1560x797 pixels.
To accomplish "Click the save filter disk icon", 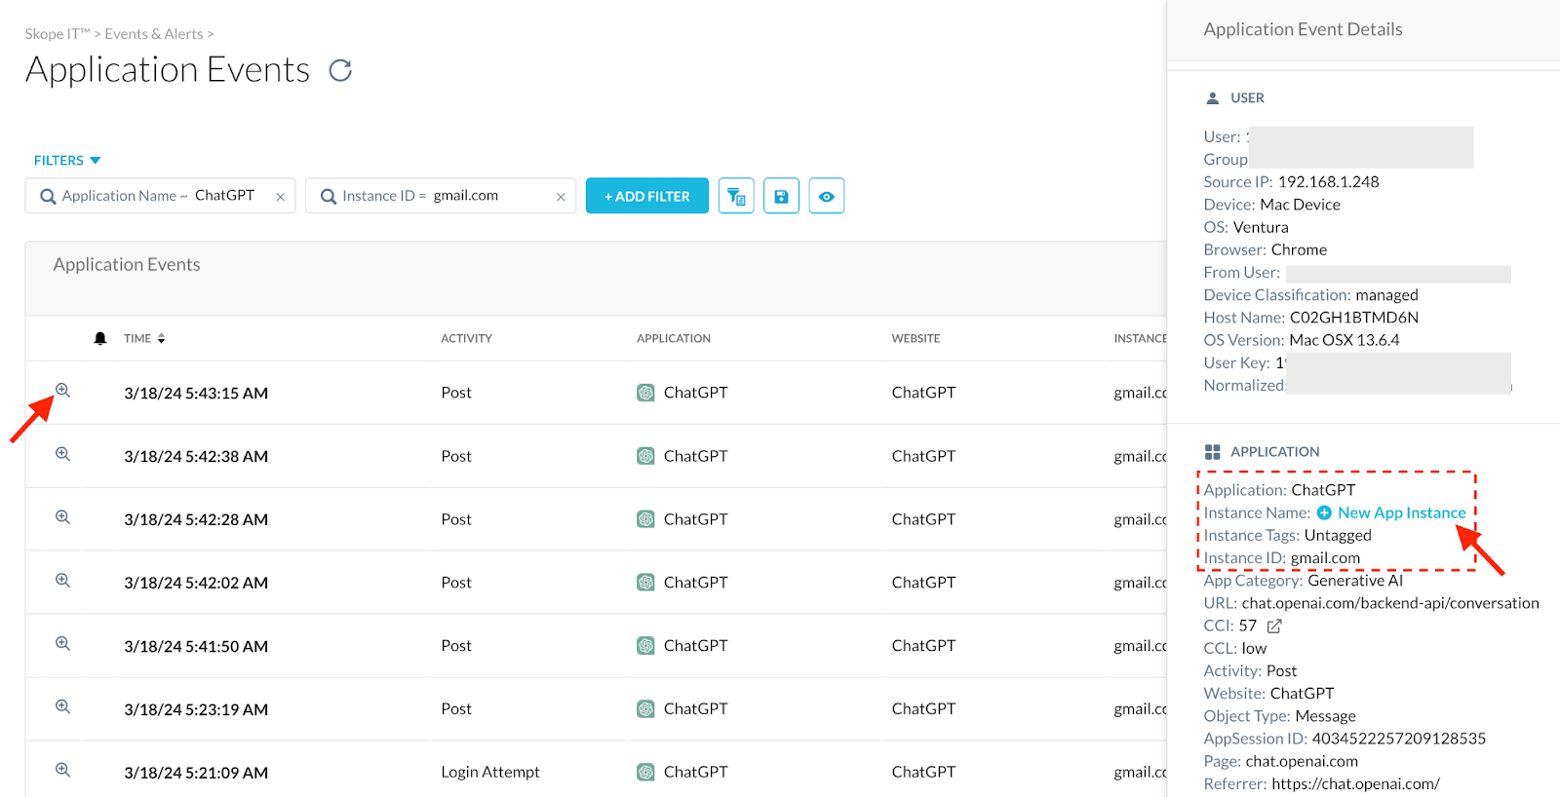I will pyautogui.click(x=781, y=196).
